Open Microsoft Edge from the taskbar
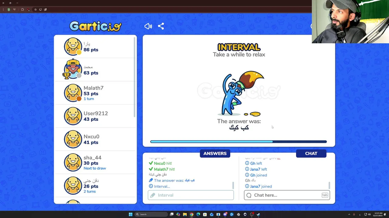The image size is (389, 218). [198, 214]
